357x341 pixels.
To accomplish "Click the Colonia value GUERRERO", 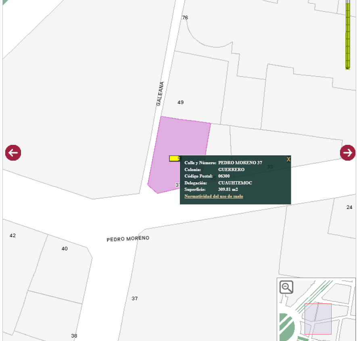I will (x=231, y=169).
